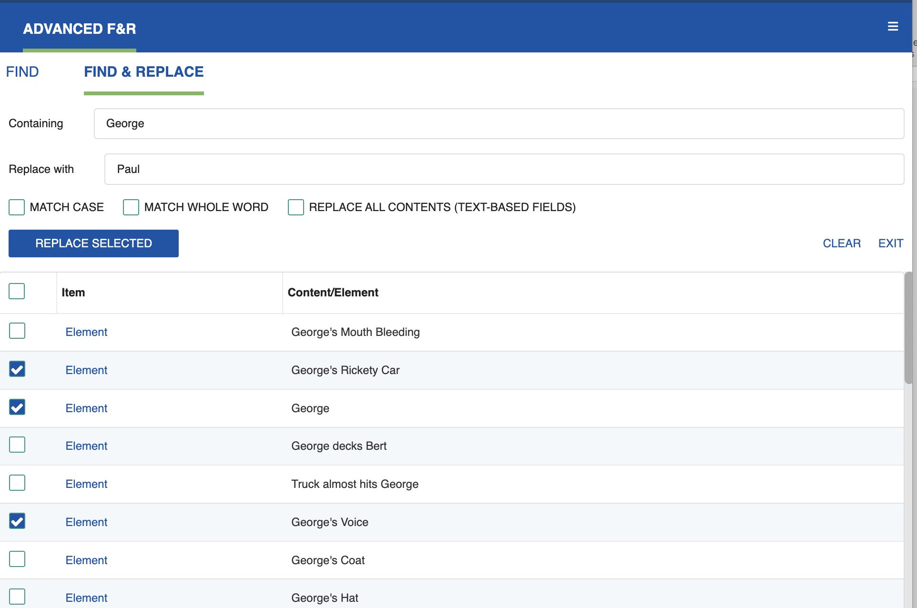This screenshot has height=608, width=917.
Task: Click the Exit link
Action: point(890,243)
